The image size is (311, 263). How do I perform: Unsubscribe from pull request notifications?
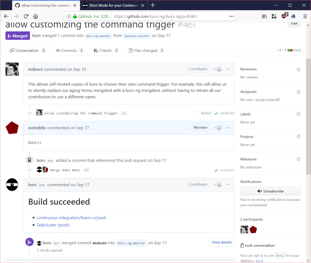point(270,191)
